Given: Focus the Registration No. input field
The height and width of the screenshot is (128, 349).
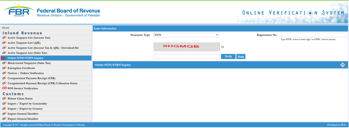Looking at the screenshot, I should point(314,35).
